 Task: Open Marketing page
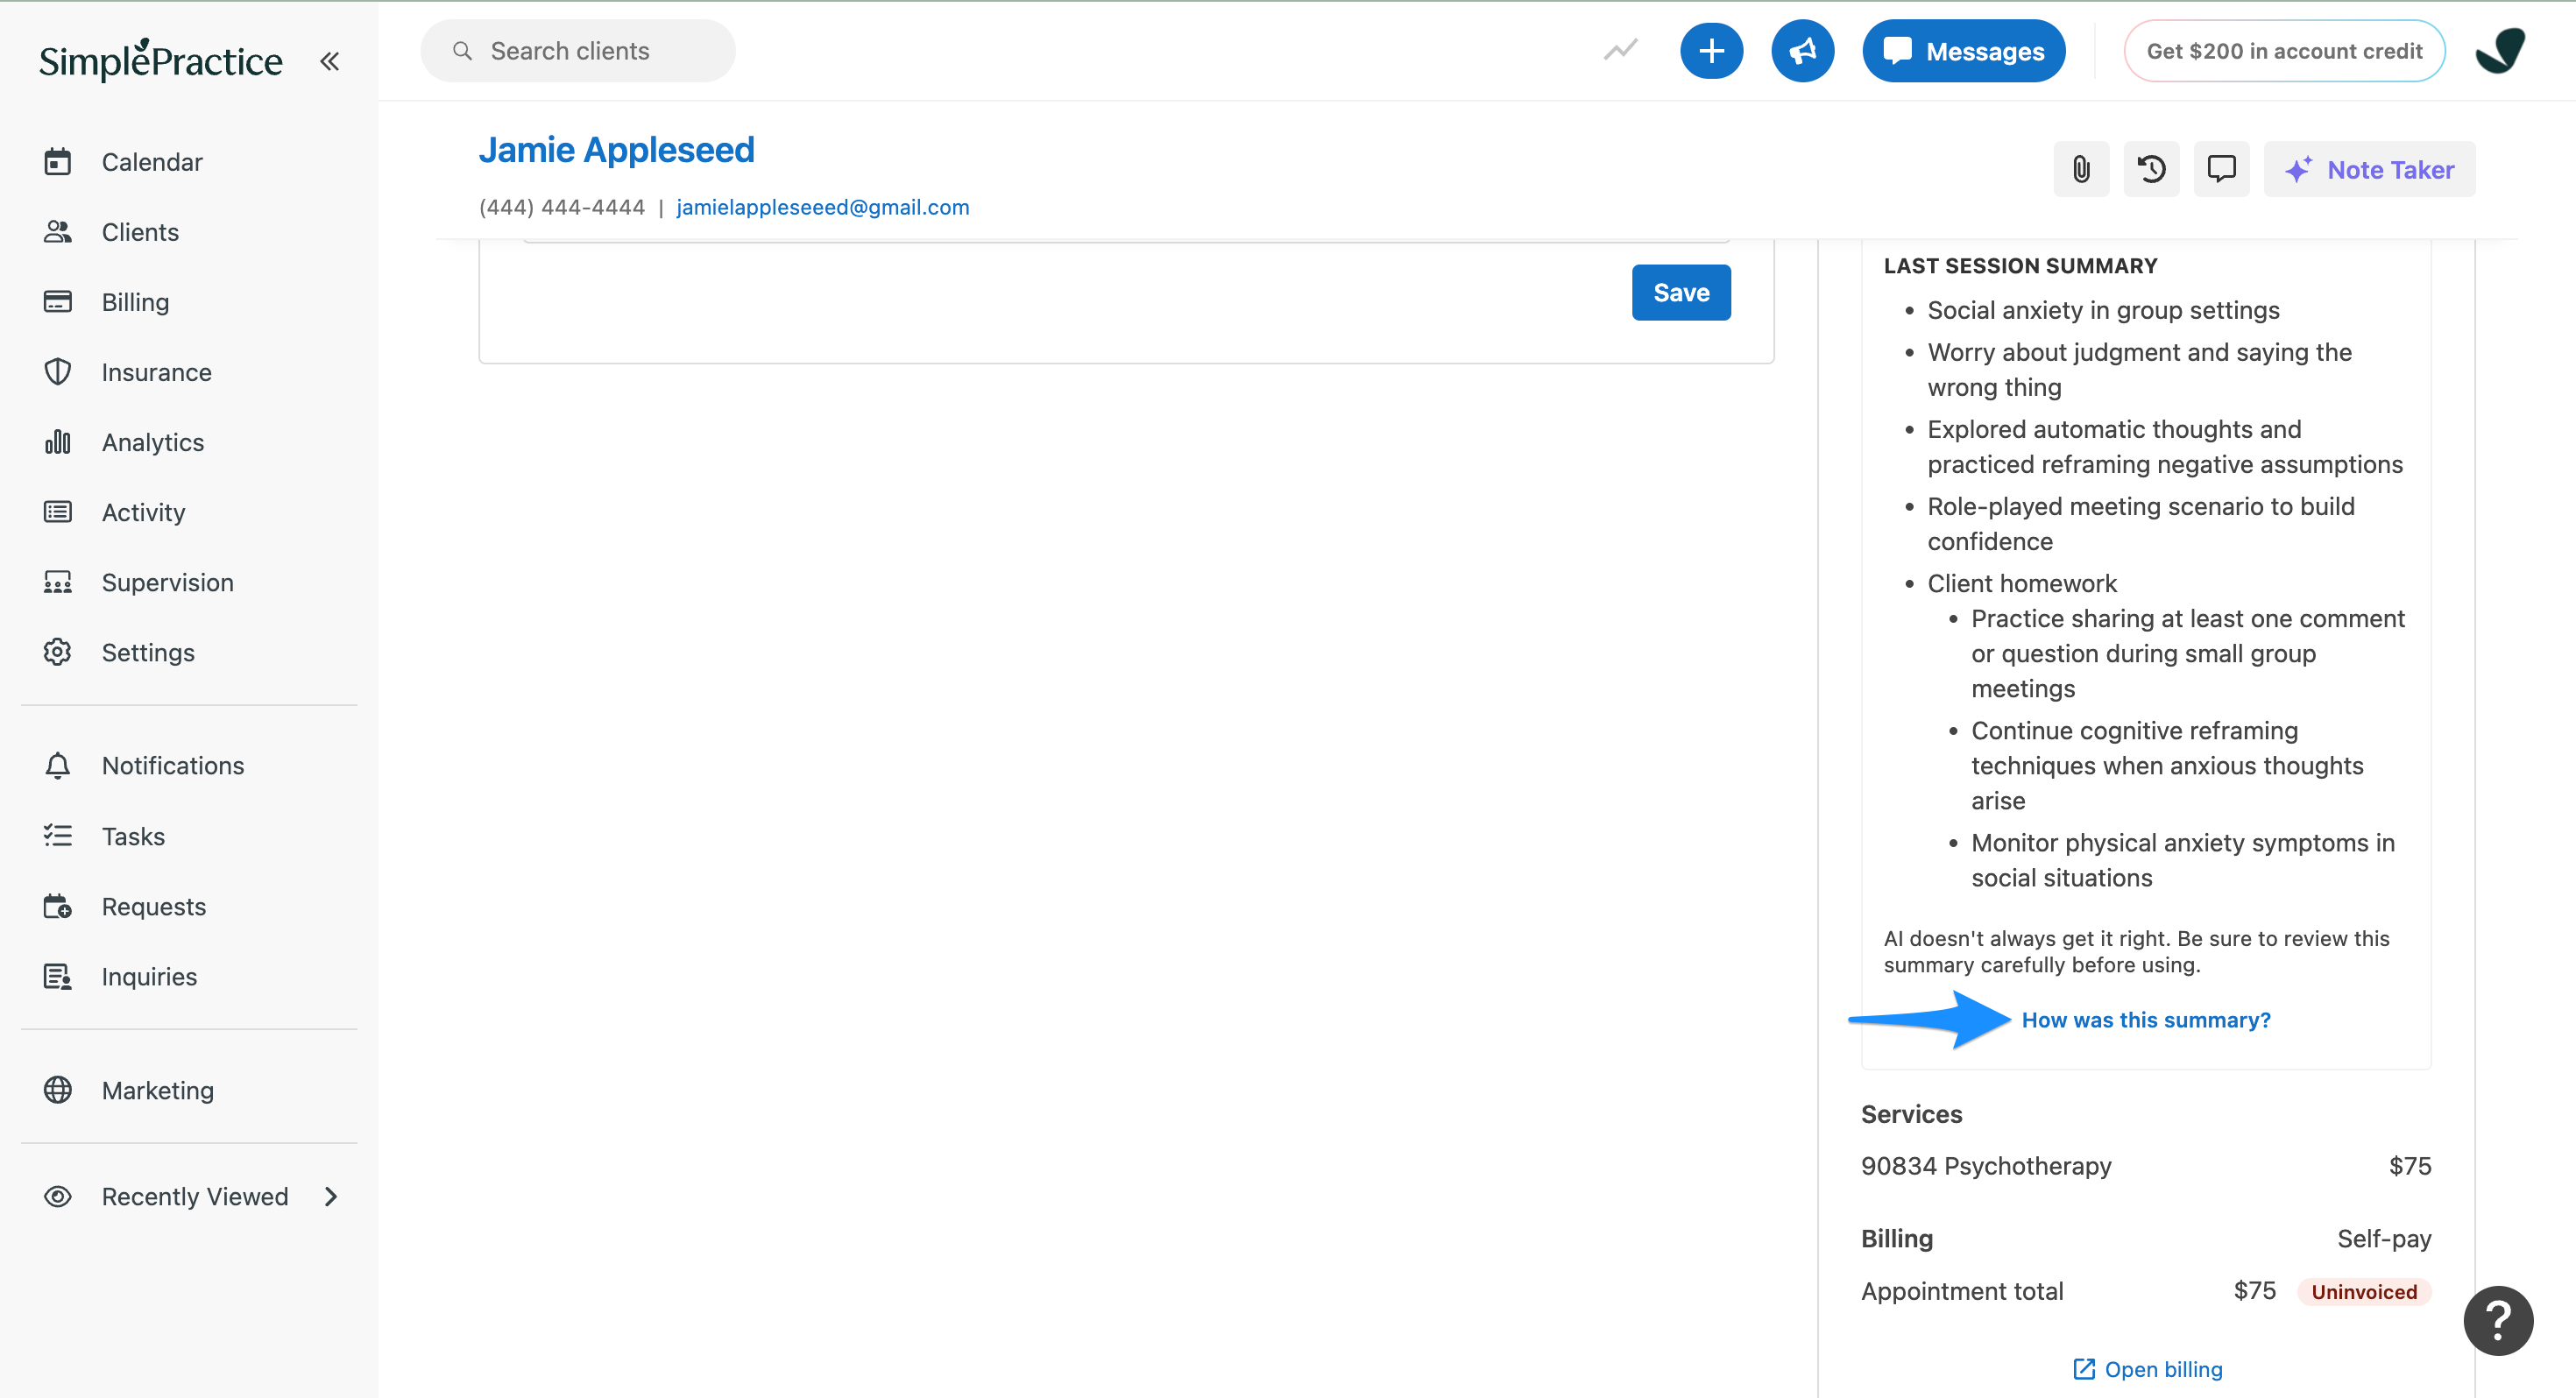click(157, 1090)
